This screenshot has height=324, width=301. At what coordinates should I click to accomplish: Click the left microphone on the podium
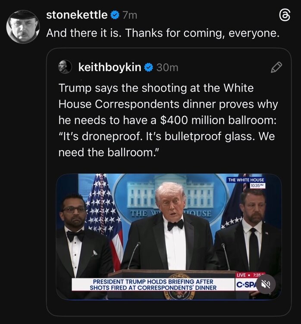[x=133, y=256]
